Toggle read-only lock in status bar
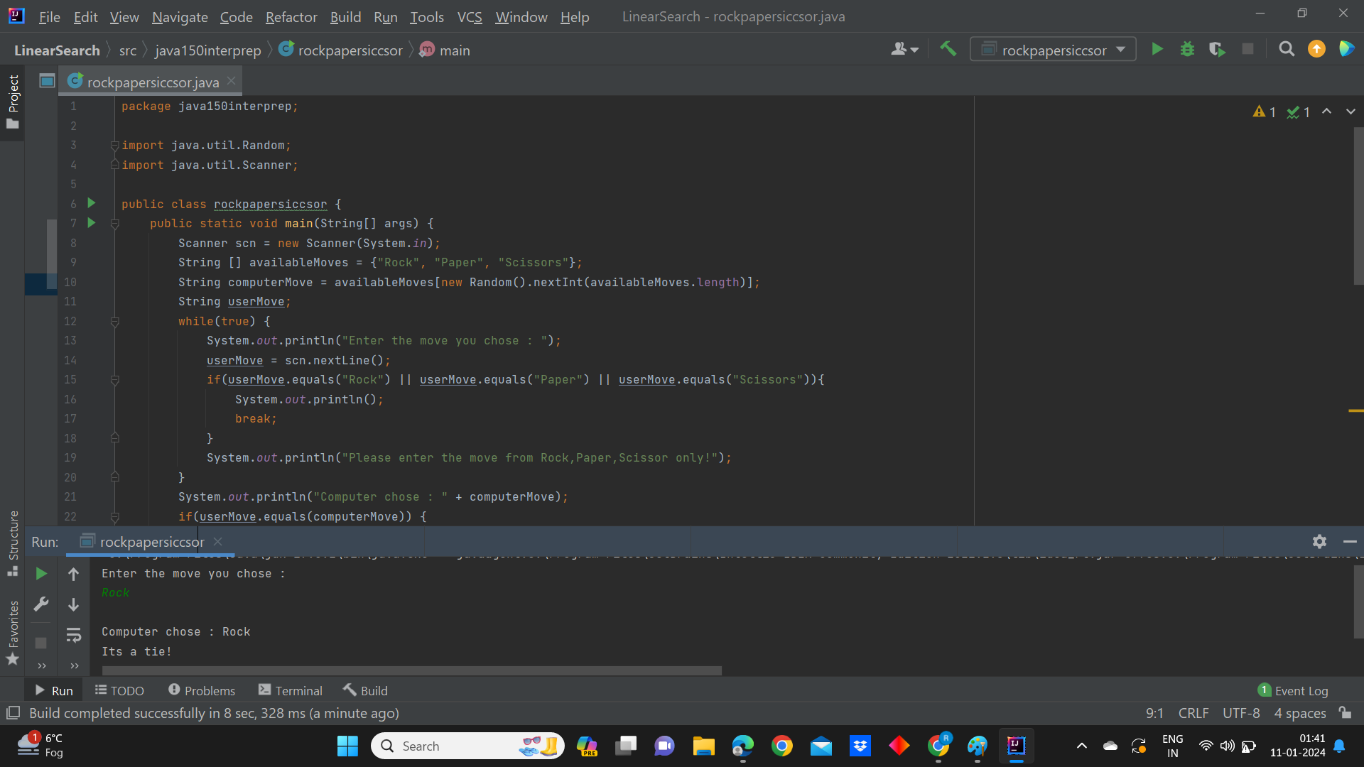The height and width of the screenshot is (767, 1364). pyautogui.click(x=1345, y=713)
